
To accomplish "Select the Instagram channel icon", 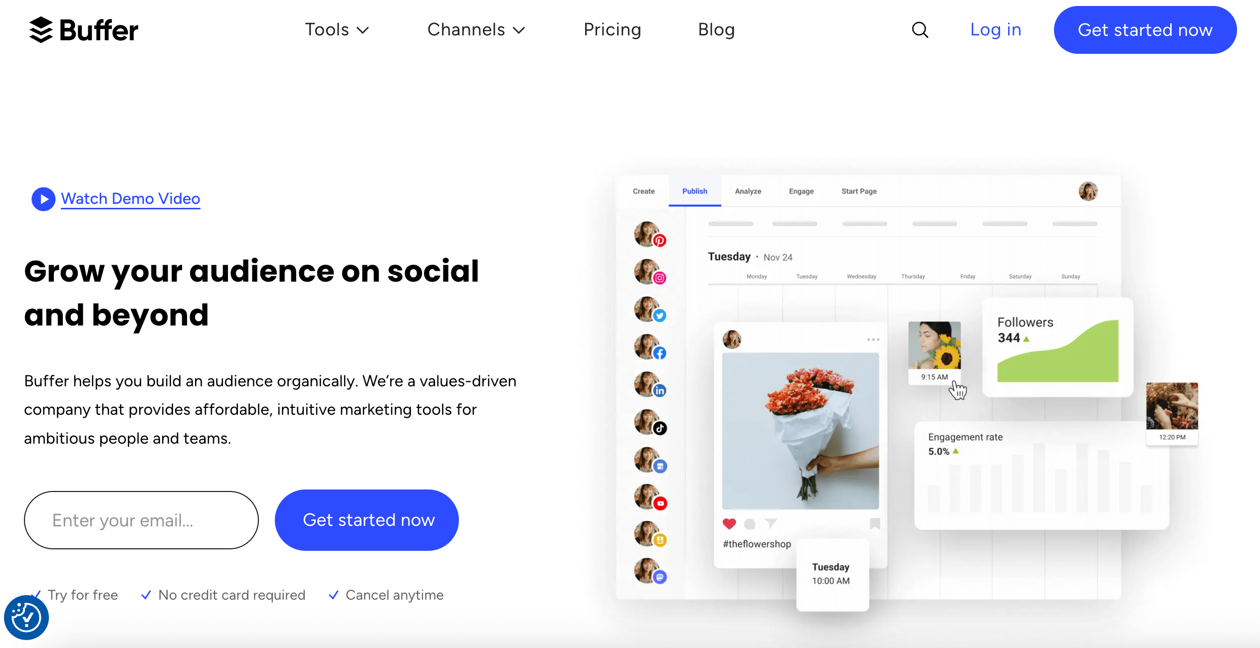I will (659, 278).
